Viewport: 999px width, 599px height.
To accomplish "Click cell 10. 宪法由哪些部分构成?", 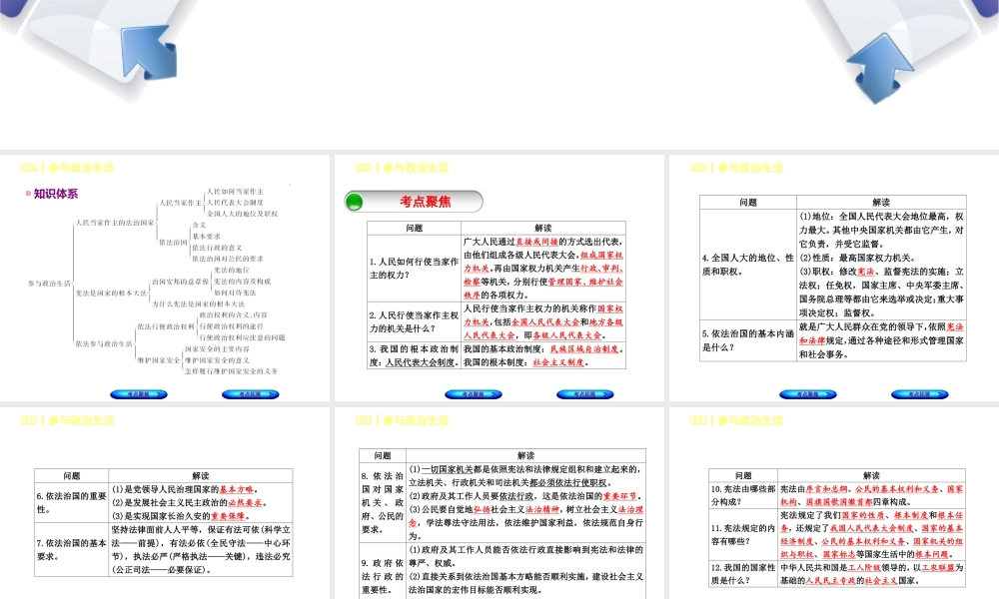I will tap(743, 495).
